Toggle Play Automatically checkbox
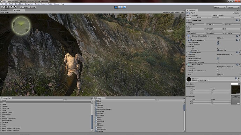241x135 pixels. coord(218,58)
